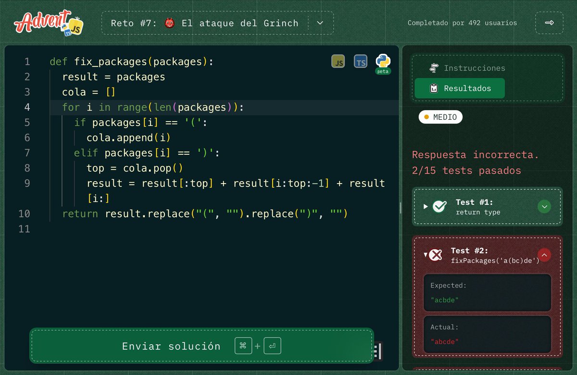The image size is (577, 375).
Task: Open the challenge selector dropdown next to Reto #7
Action: [321, 23]
